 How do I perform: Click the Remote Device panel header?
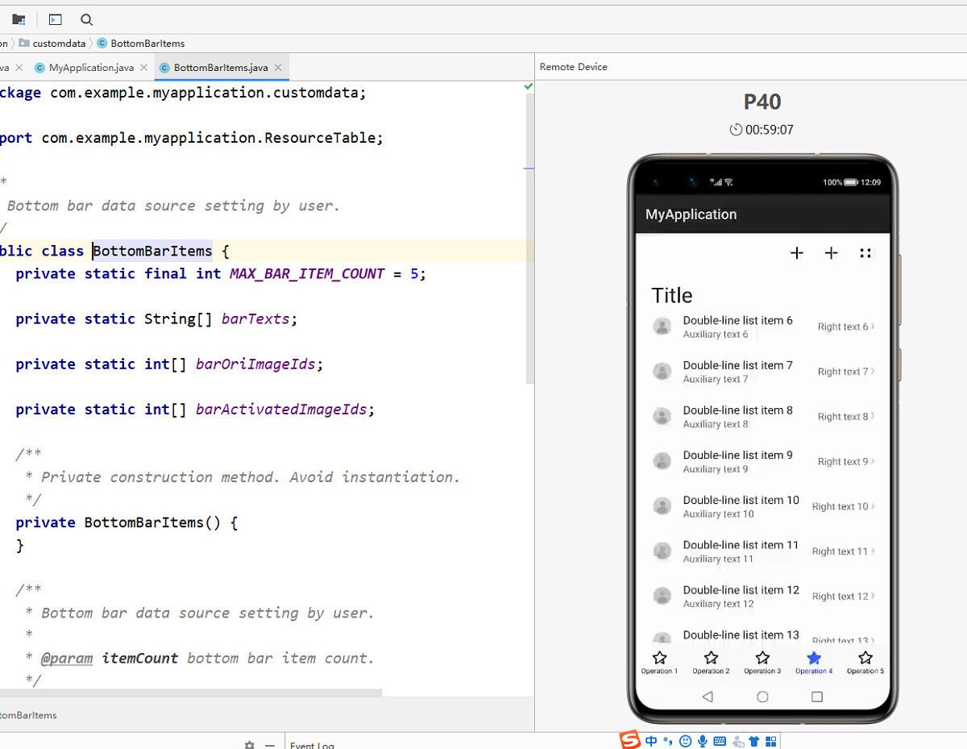click(x=573, y=67)
